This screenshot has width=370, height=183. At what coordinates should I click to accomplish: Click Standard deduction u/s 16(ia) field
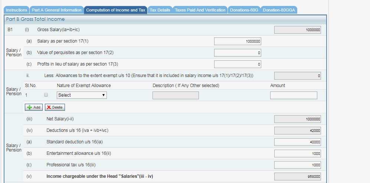(x=297, y=142)
